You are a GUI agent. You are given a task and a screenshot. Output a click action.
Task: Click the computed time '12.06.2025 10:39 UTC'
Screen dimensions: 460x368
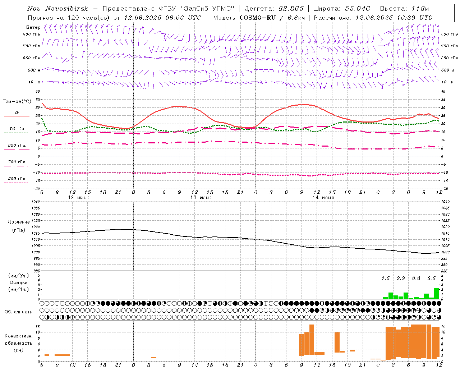(394, 18)
